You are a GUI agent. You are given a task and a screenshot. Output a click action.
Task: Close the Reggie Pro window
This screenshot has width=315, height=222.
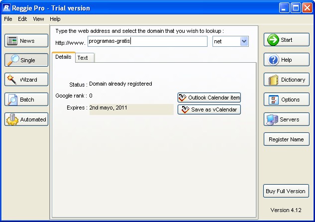(308, 8)
